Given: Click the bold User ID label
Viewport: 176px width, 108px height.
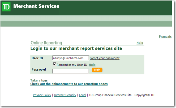Looking at the screenshot, I should click(37, 58).
